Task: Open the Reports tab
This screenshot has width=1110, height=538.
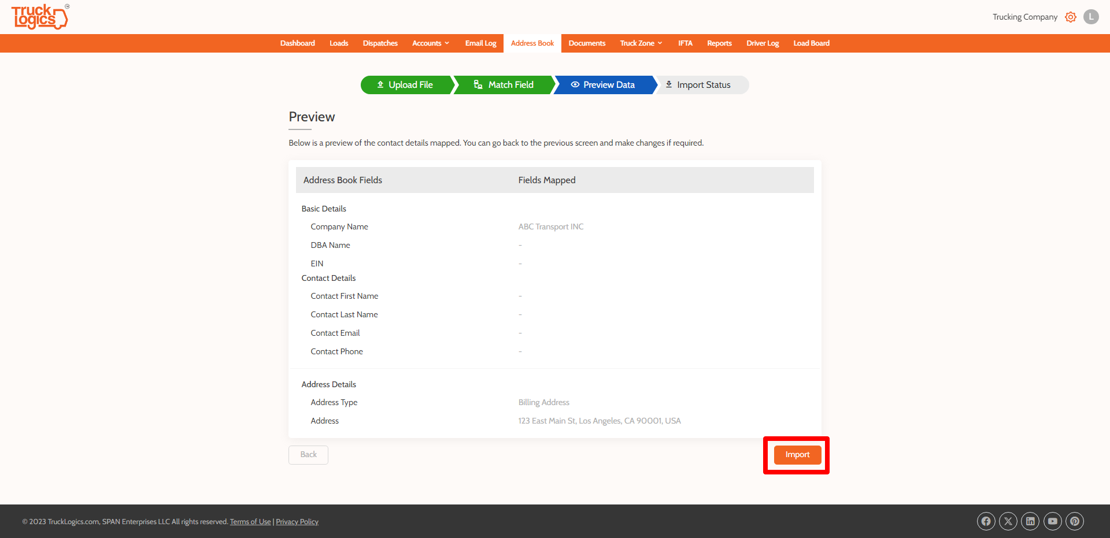Action: point(719,43)
